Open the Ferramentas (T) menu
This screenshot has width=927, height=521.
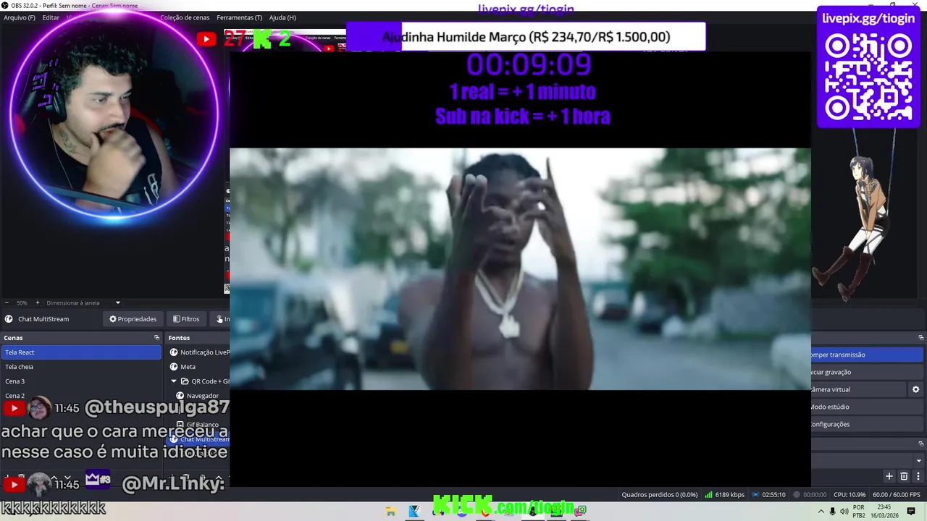[x=240, y=17]
